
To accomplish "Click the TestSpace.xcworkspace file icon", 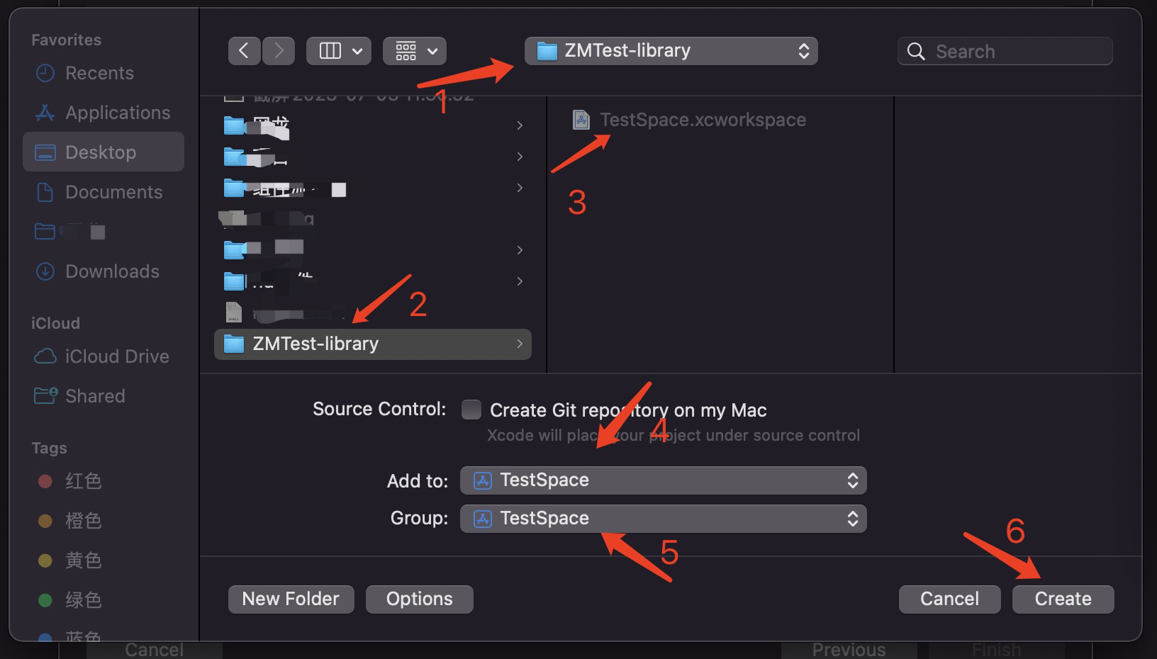I will pos(581,120).
